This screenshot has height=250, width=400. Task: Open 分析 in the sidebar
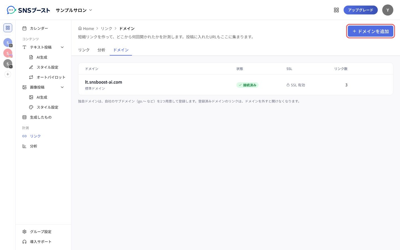click(x=43, y=146)
